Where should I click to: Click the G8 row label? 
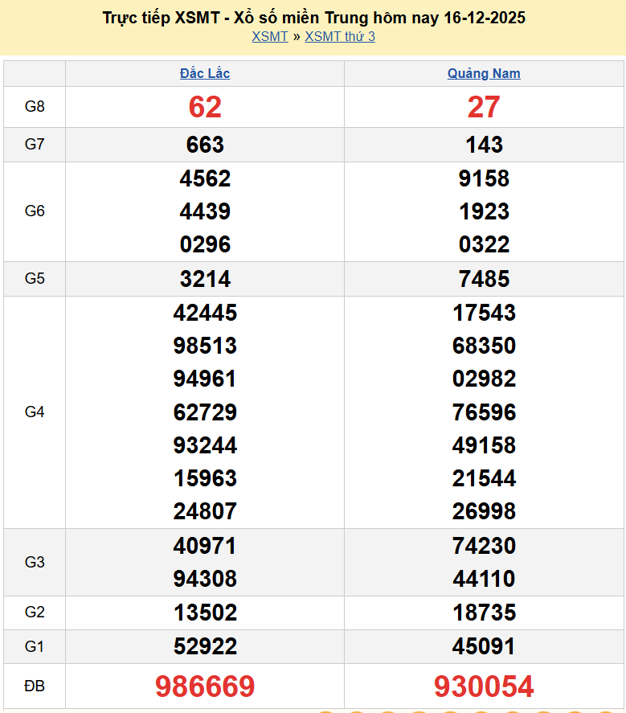point(35,106)
